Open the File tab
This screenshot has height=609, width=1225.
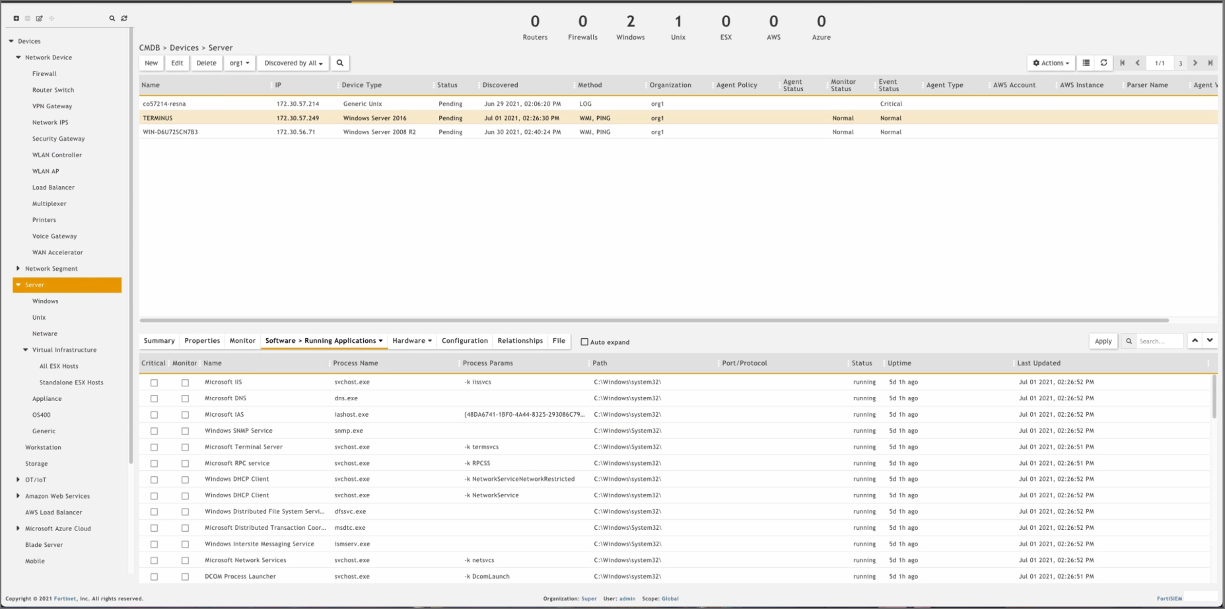[559, 341]
